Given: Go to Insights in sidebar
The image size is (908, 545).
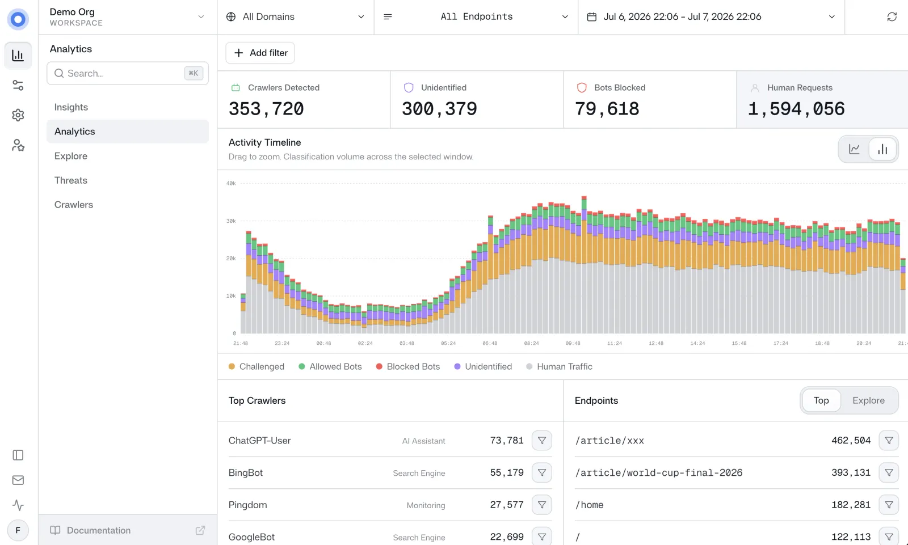Looking at the screenshot, I should 128,107.
